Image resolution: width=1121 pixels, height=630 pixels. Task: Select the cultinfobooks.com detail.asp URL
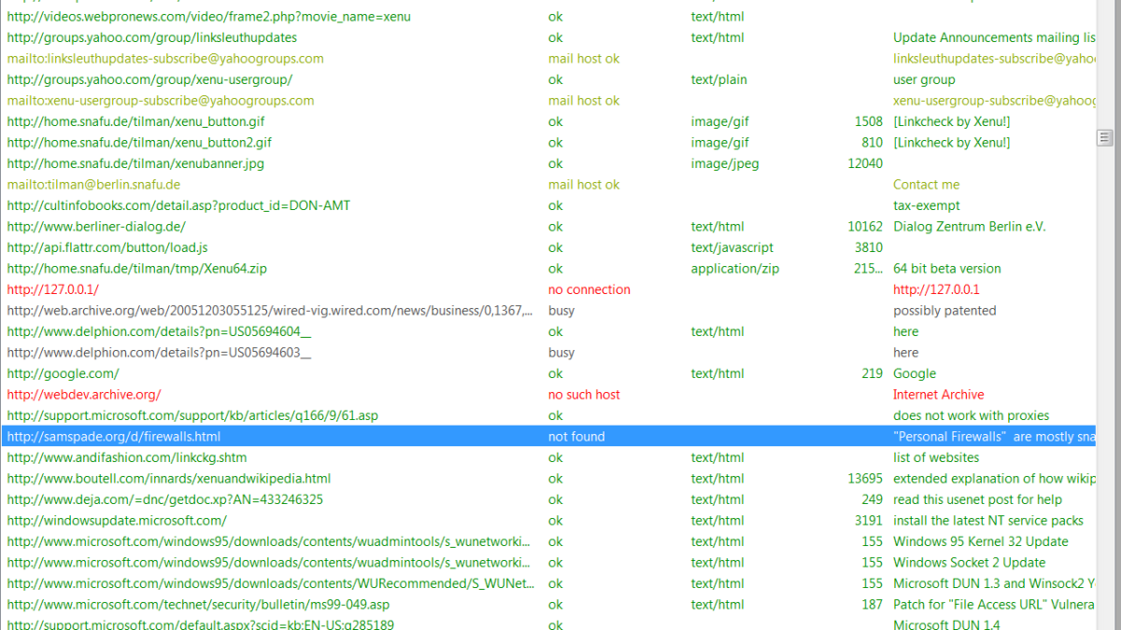point(178,205)
